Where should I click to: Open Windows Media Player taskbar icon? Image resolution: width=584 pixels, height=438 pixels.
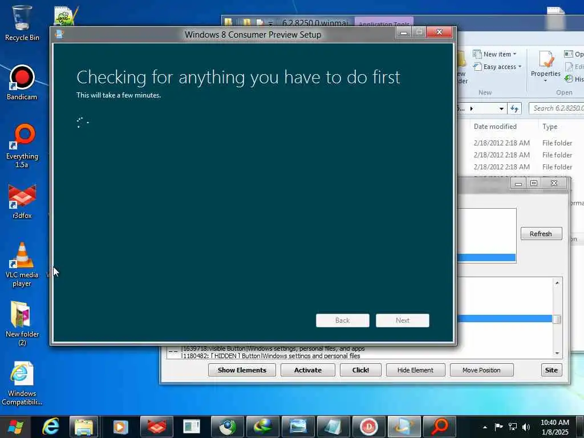[120, 427]
